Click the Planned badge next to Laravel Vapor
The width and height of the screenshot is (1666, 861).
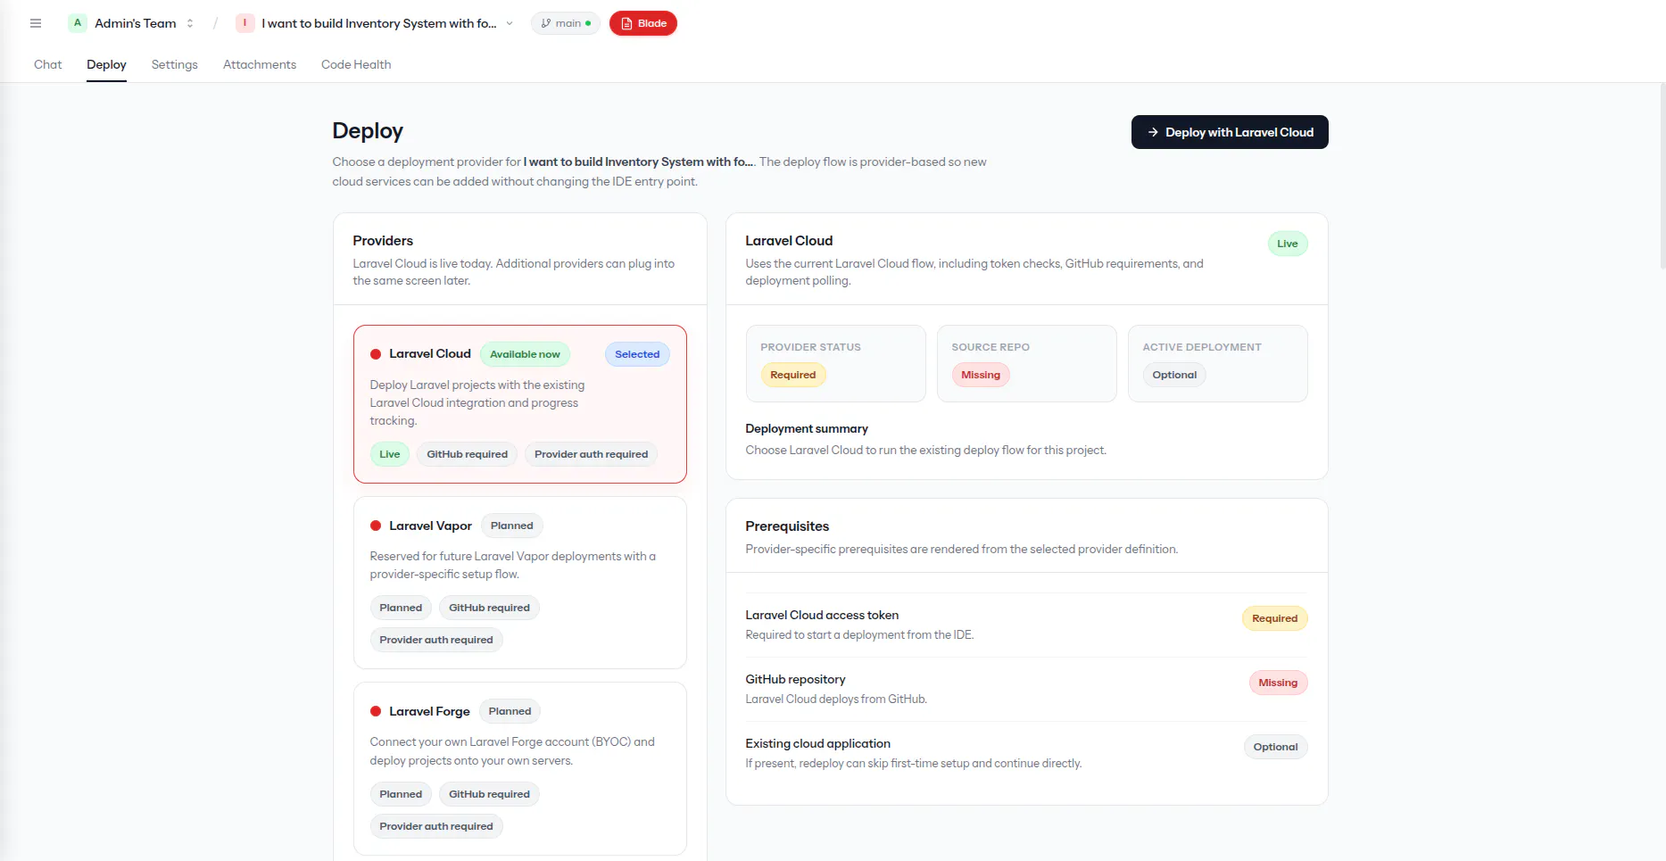[x=512, y=526]
